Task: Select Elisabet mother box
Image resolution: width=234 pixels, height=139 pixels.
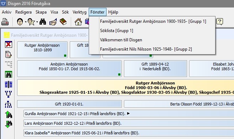Action: (x=212, y=68)
